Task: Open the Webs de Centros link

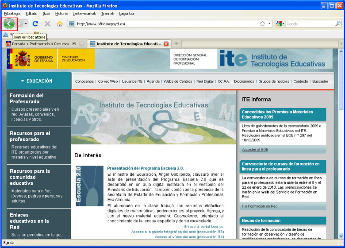Action: 178,81
